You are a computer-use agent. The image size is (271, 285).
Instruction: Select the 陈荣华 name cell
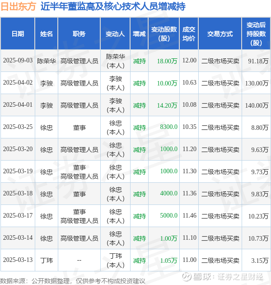click(47, 61)
